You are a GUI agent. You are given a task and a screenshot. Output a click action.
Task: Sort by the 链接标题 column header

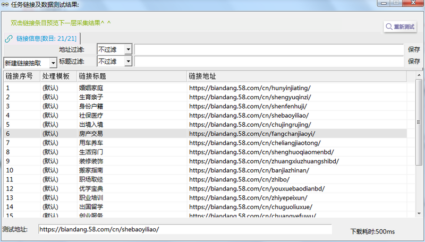(132, 76)
